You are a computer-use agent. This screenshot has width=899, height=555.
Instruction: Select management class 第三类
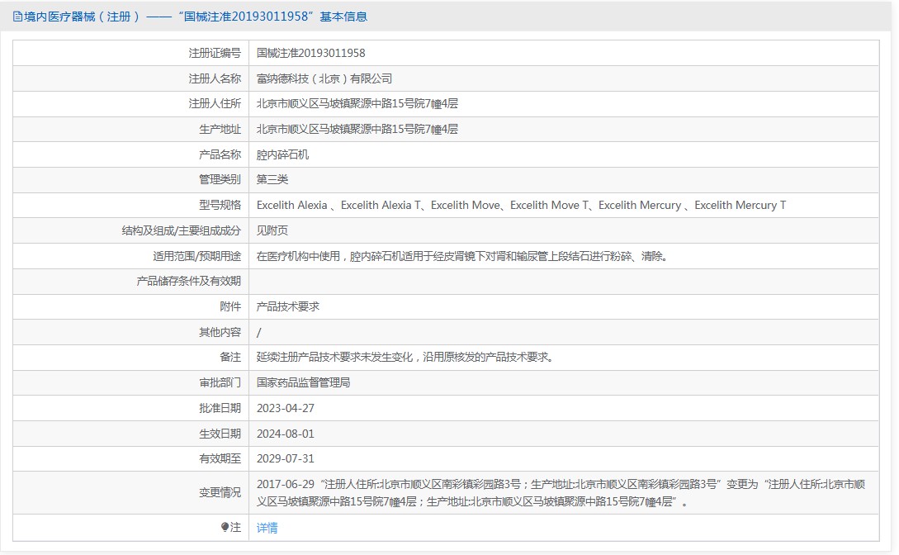pyautogui.click(x=272, y=179)
